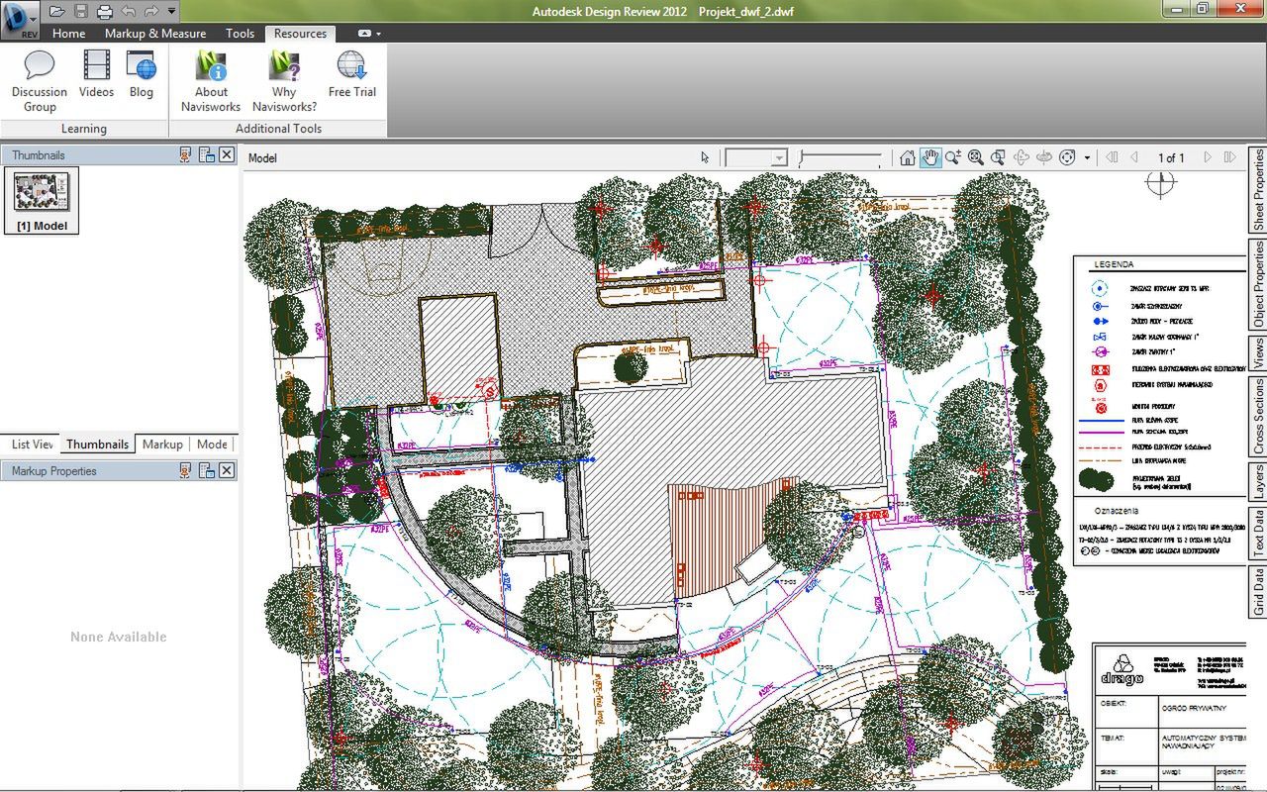
Task: Switch to the Tools ribbon tab
Action: point(240,33)
